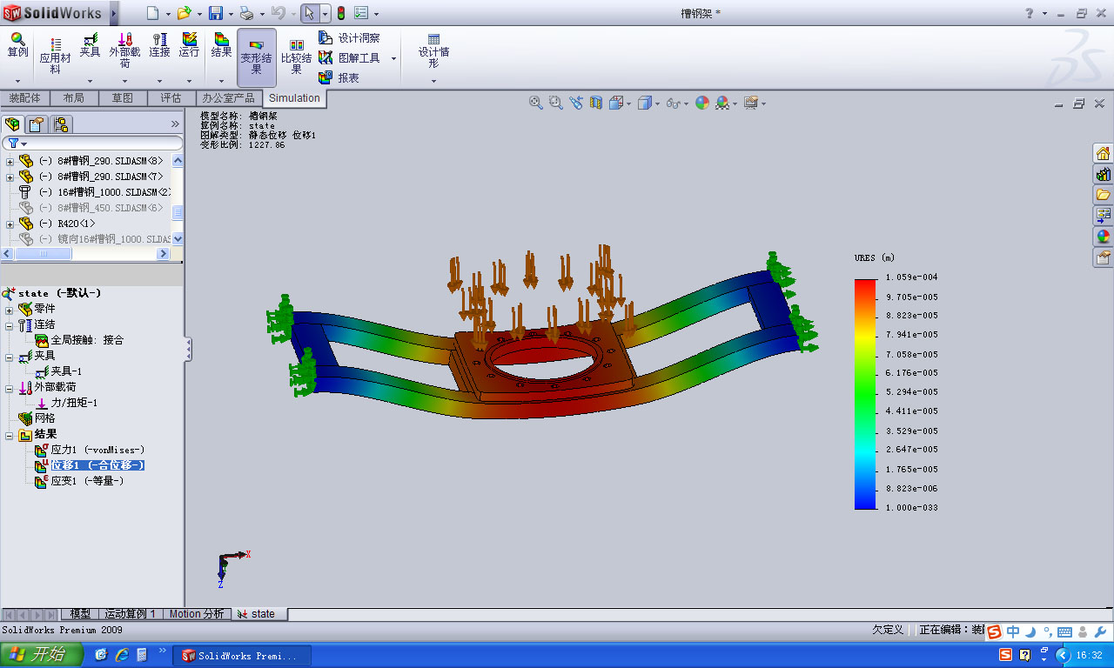Click the Section View icon
1114x668 pixels.
pos(596,103)
